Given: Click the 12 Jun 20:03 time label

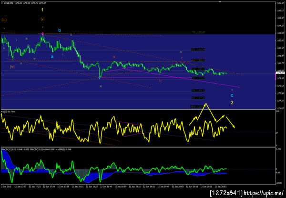Looking at the screenshot, I should point(177,187).
